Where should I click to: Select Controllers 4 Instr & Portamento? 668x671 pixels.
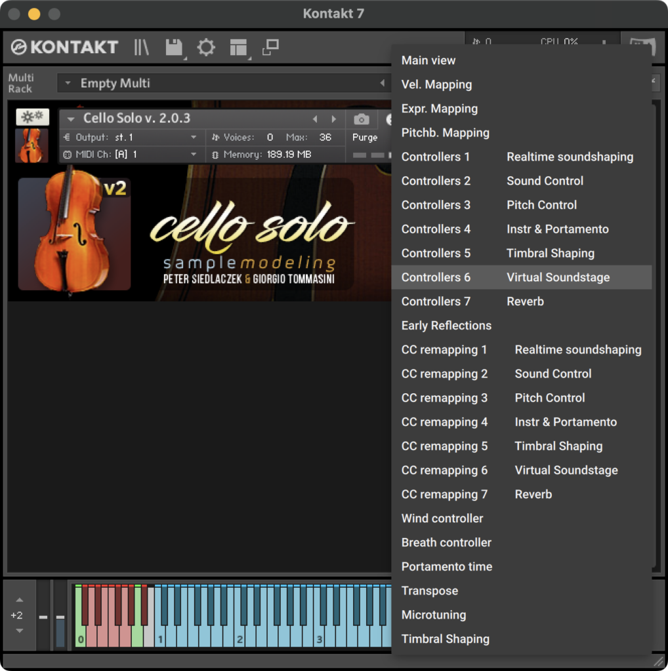click(x=522, y=229)
